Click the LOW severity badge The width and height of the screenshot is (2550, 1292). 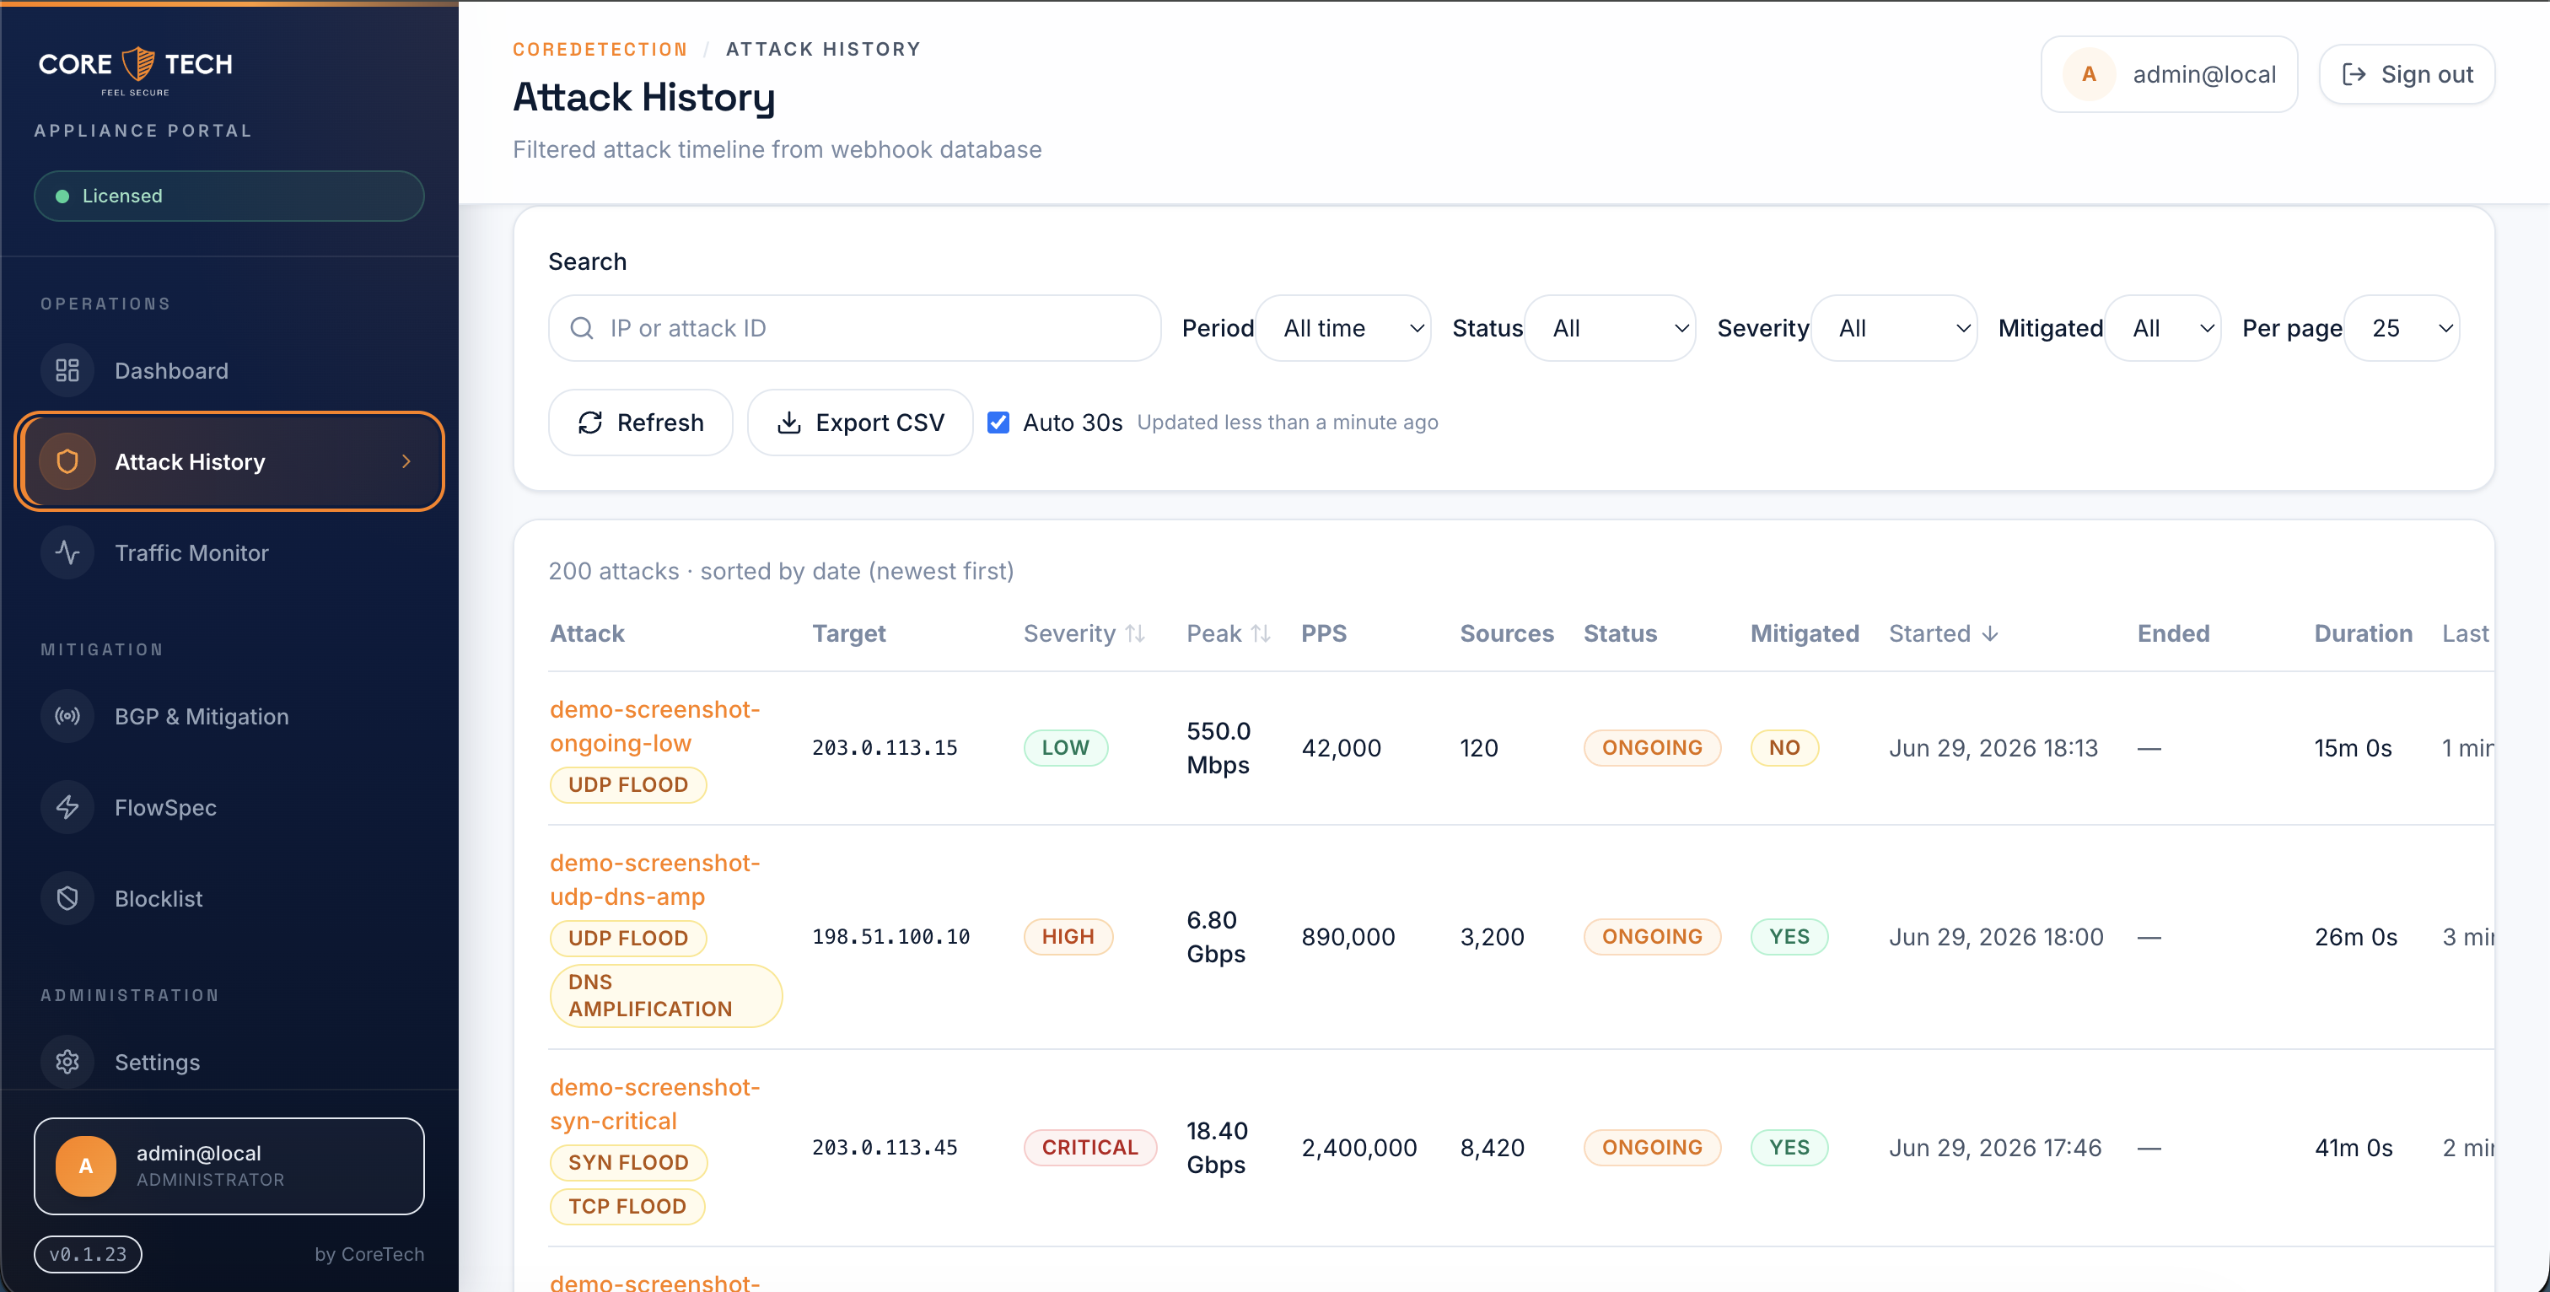[1065, 747]
